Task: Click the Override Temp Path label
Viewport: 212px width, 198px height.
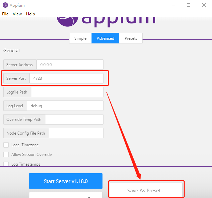Action: pos(24,120)
